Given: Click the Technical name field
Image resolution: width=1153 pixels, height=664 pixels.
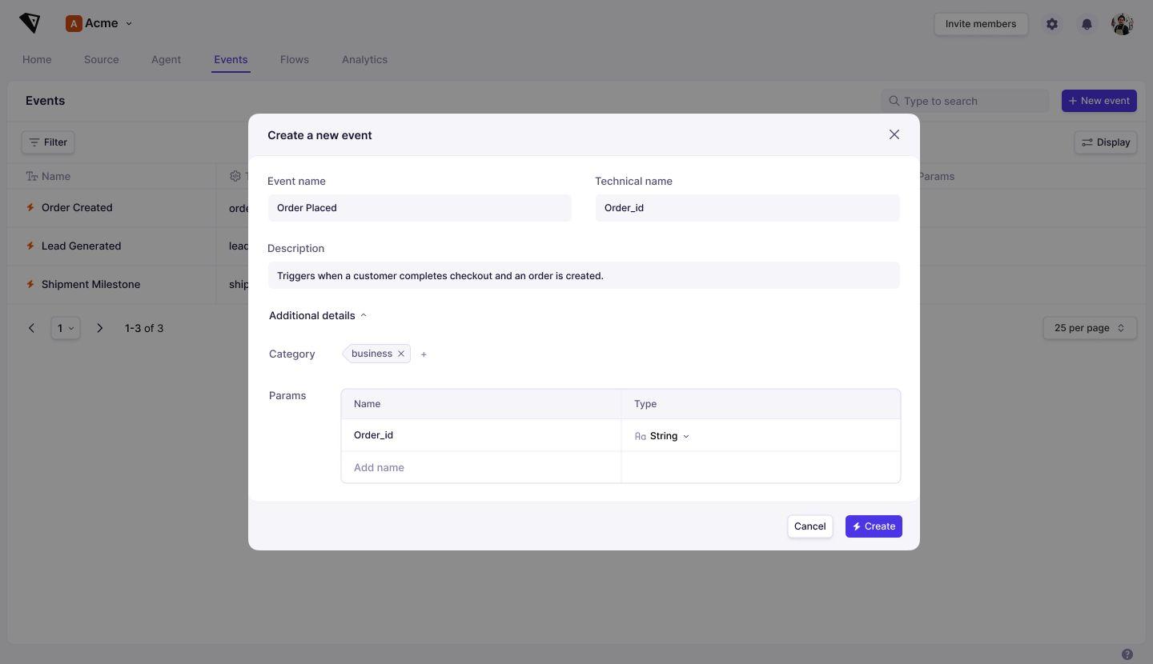Looking at the screenshot, I should pos(748,208).
